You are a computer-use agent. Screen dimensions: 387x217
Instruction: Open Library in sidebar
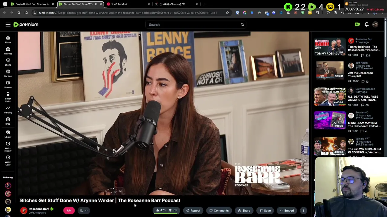[x=8, y=134]
